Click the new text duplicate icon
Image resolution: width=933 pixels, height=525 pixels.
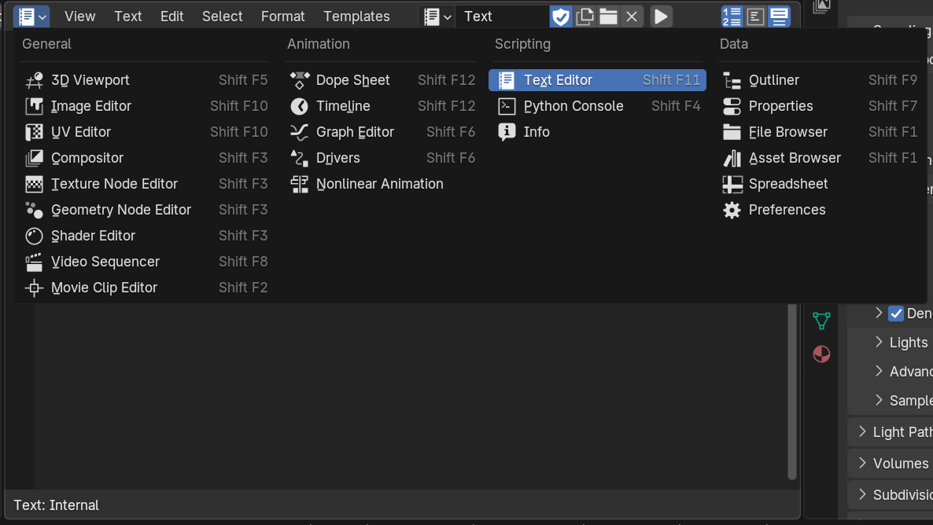585,17
